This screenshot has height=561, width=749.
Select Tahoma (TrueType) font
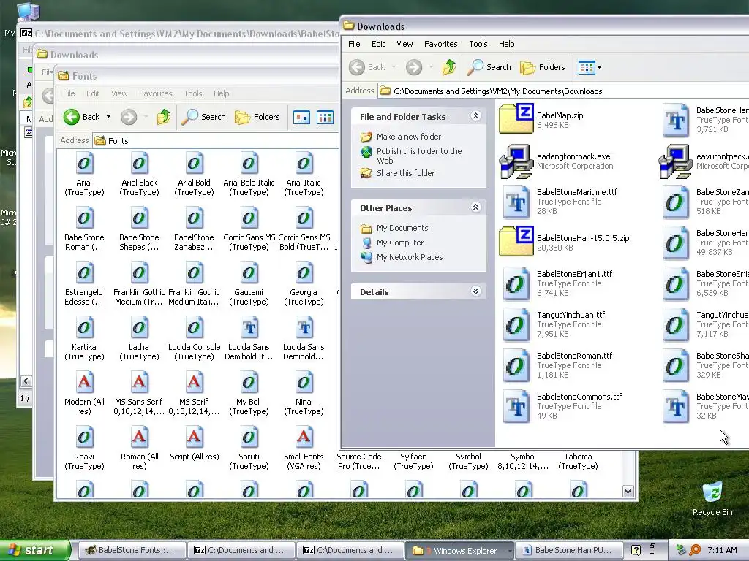tap(578, 462)
